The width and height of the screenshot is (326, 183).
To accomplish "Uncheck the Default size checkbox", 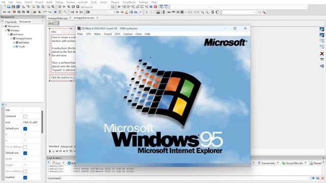I will pos(25,153).
